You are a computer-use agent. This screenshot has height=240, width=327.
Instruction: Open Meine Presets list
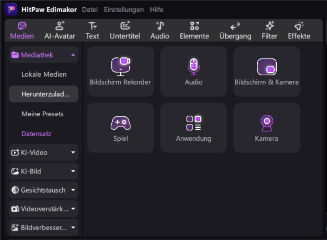43,114
